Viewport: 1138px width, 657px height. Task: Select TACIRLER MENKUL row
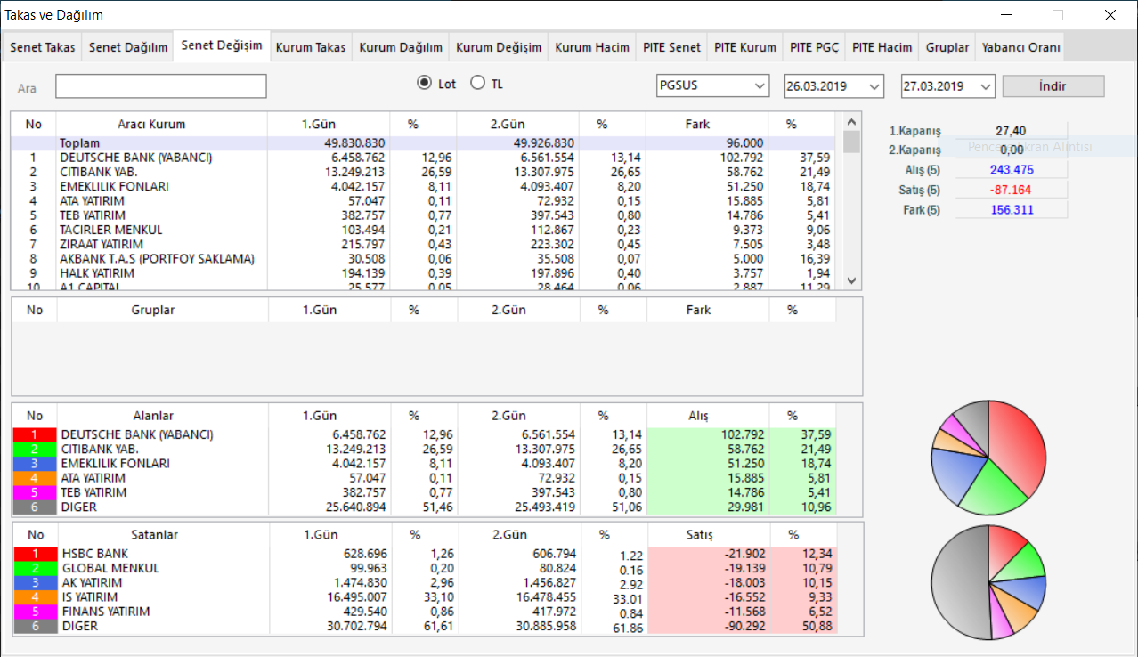pos(423,230)
